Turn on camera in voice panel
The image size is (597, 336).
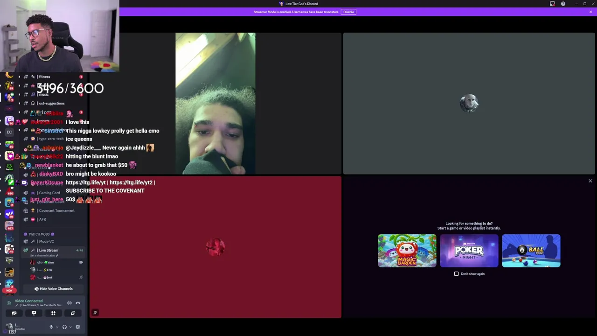coord(14,314)
